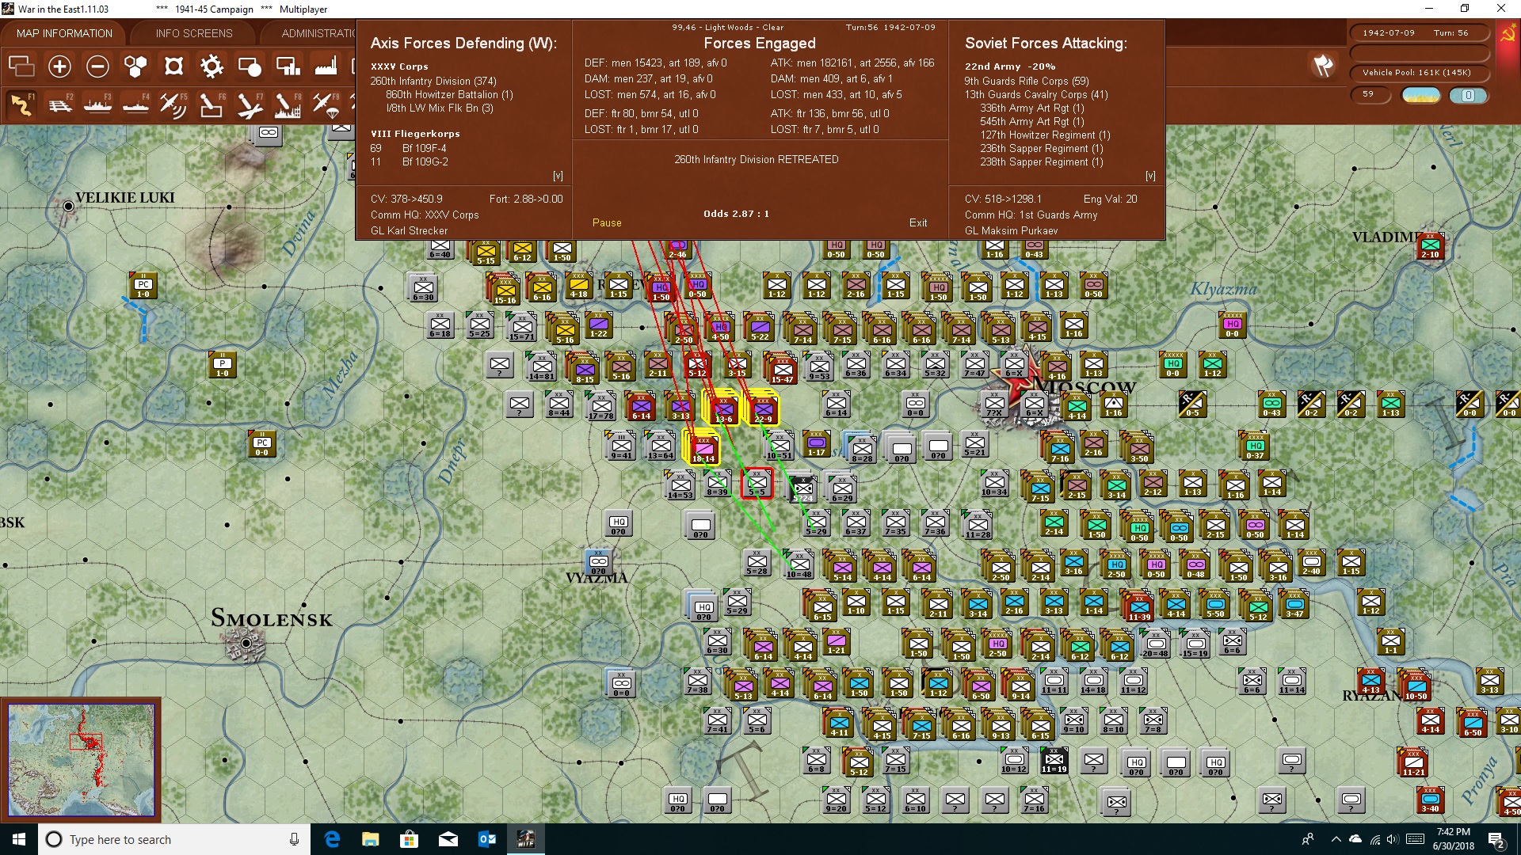This screenshot has height=855, width=1521.
Task: Click the zoom out minus icon
Action: pos(97,66)
